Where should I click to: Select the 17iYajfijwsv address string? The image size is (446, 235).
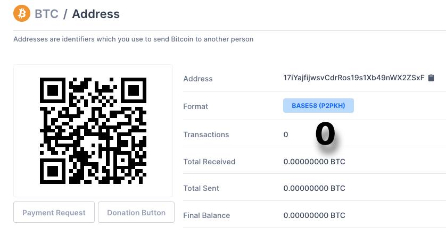pos(354,78)
